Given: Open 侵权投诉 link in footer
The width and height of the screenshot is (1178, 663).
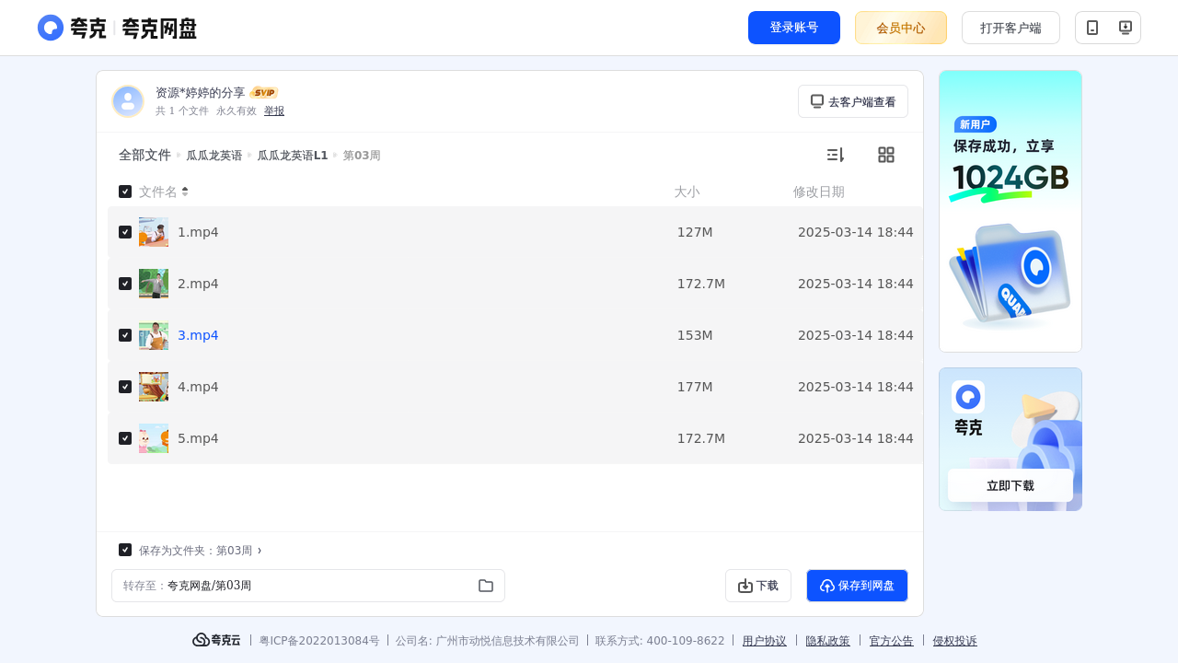Looking at the screenshot, I should pos(955,640).
